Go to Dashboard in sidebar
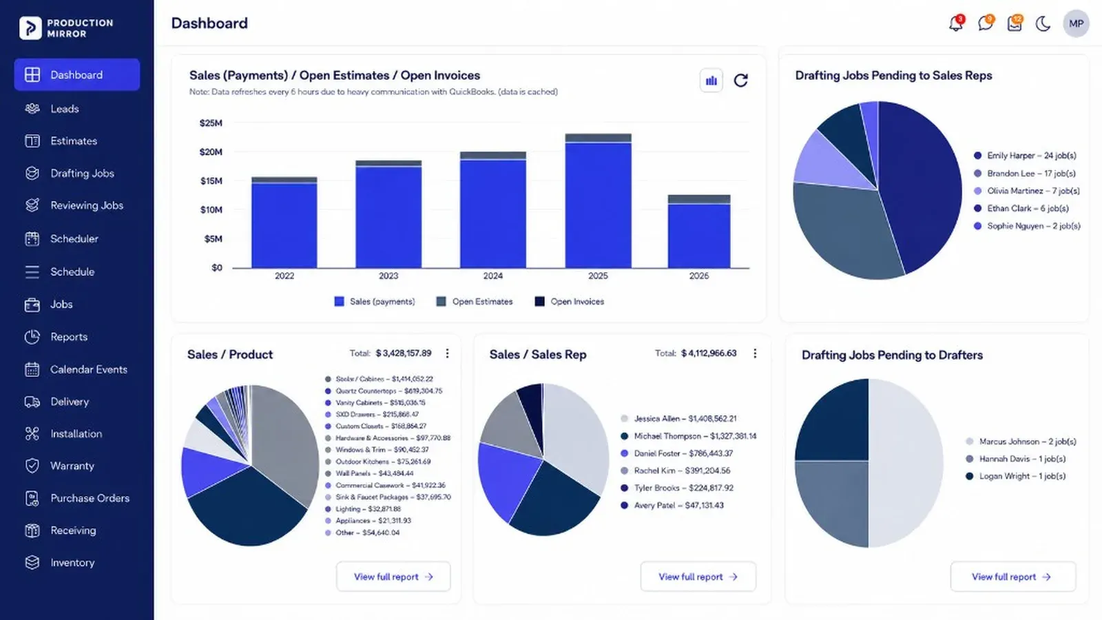The width and height of the screenshot is (1102, 620). 77,74
